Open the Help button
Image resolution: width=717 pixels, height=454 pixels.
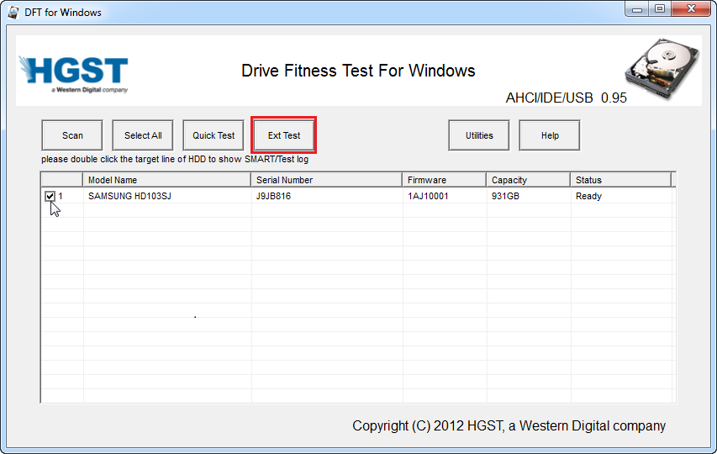(x=550, y=135)
